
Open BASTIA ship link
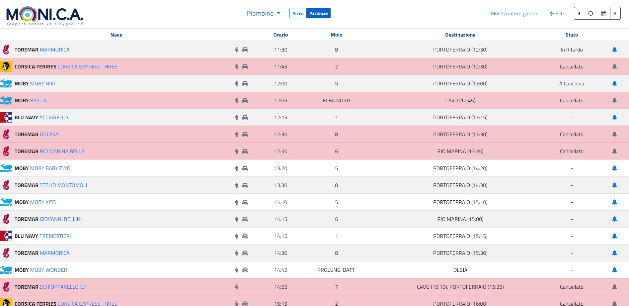[39, 101]
